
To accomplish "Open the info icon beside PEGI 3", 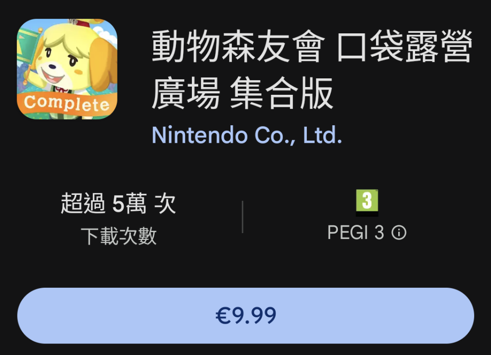I will (x=399, y=233).
